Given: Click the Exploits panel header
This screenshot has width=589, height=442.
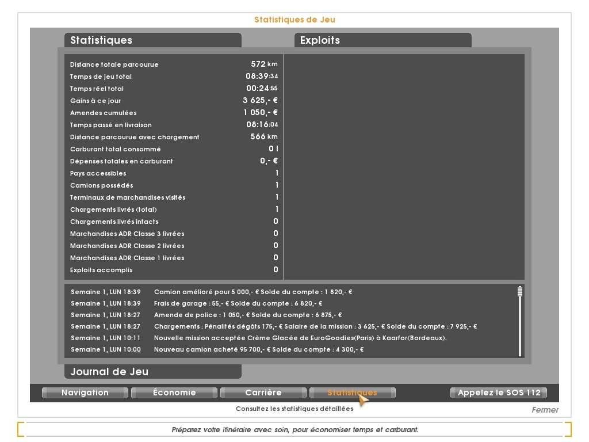Looking at the screenshot, I should point(383,40).
